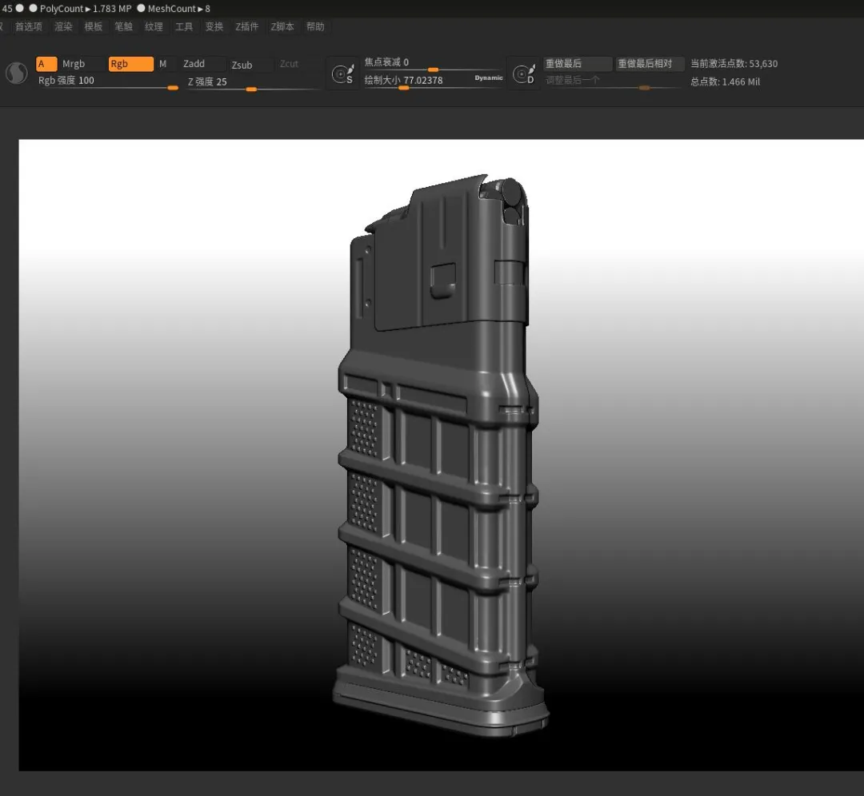Open the 首选项 (Preferences) menu

(29, 26)
